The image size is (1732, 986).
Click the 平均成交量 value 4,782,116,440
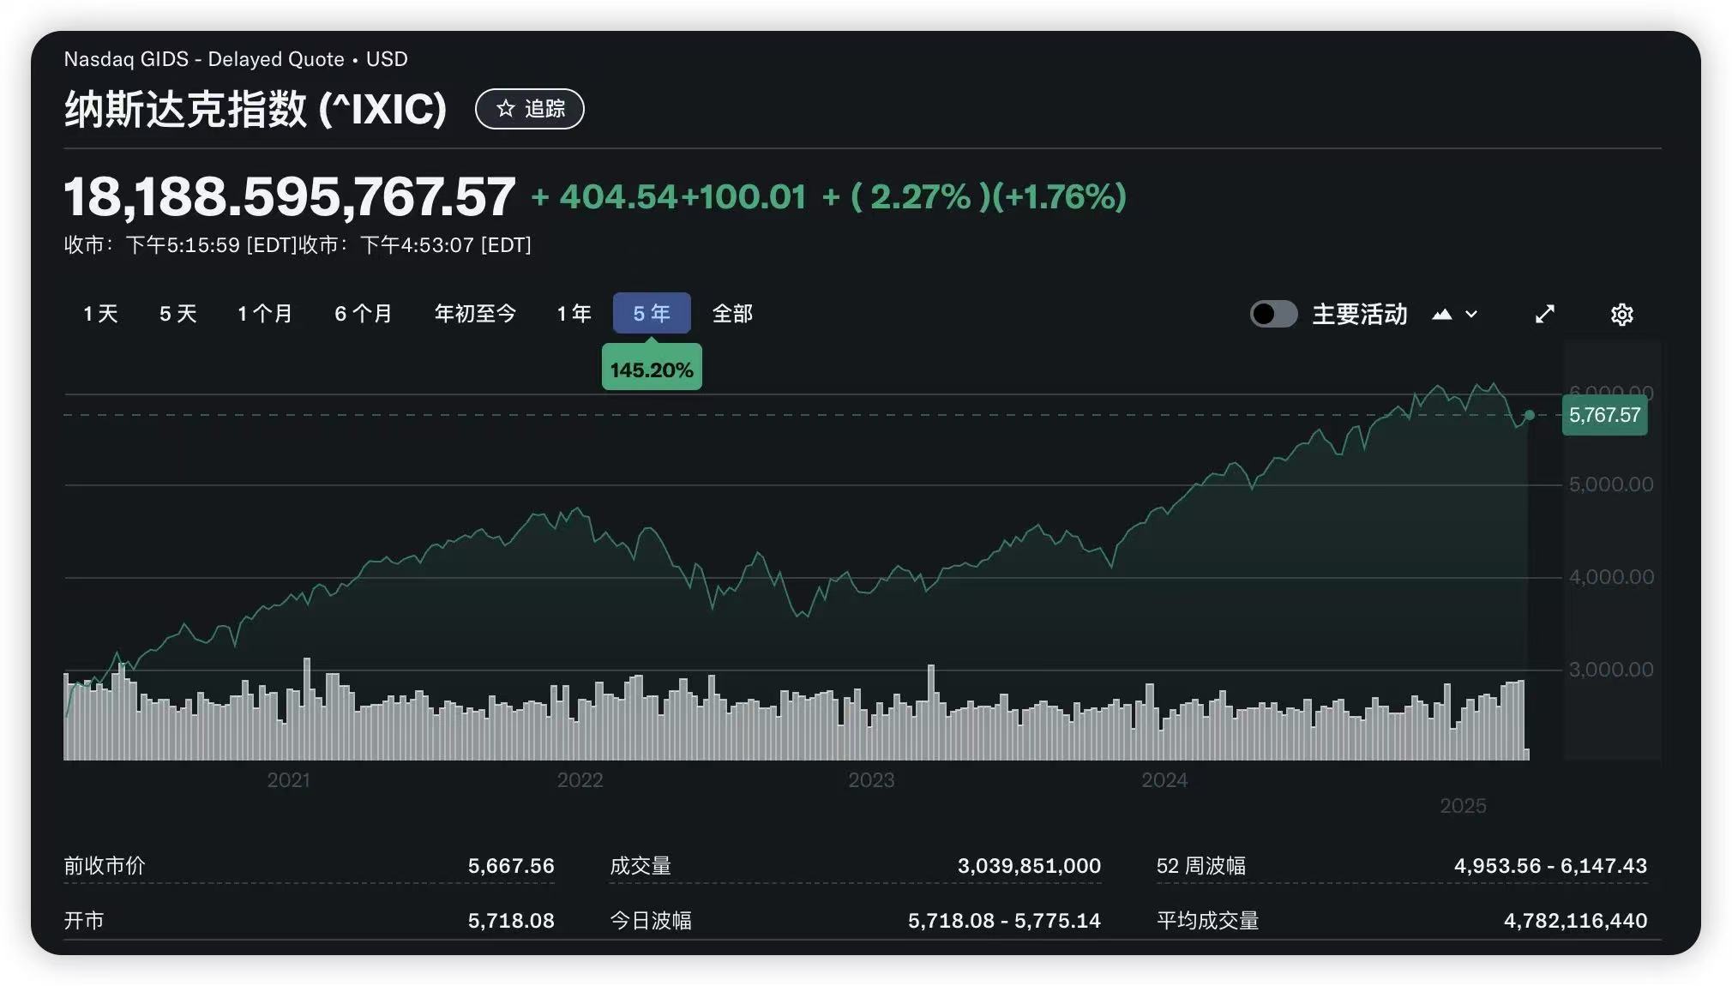point(1575,921)
